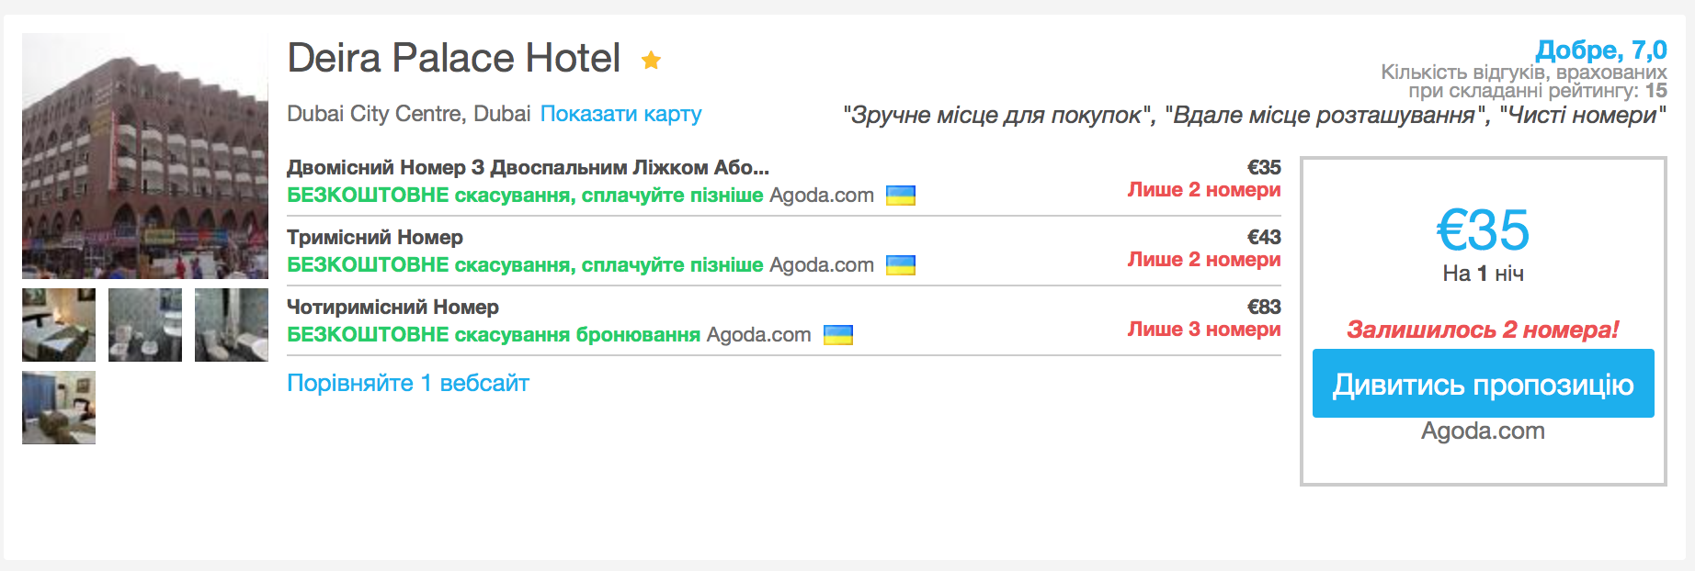Click Ukraine flag on quadruple room row
The height and width of the screenshot is (571, 1695).
(837, 335)
